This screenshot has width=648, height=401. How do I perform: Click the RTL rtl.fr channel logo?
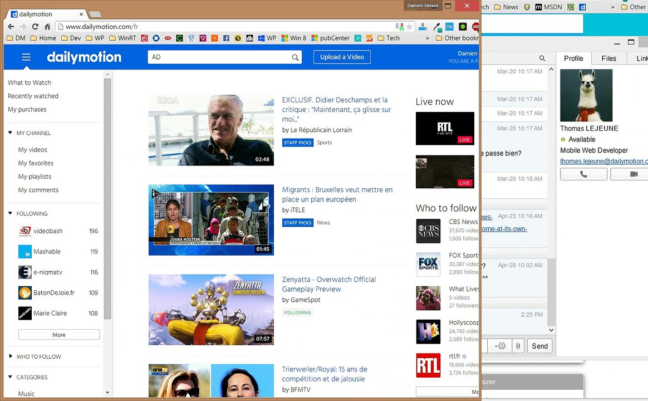[428, 365]
